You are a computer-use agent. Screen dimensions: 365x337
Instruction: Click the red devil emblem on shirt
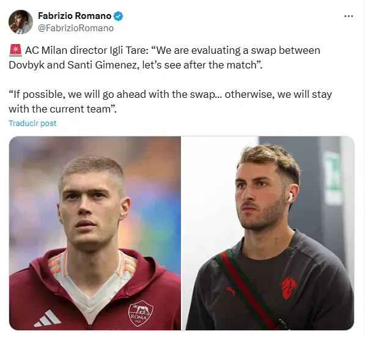(288, 287)
